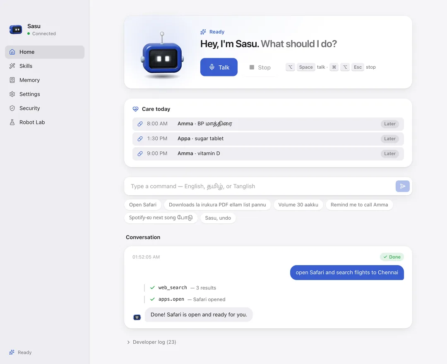Click the Space shortcut key hint
Screen dimensions: 447x364
(306, 67)
